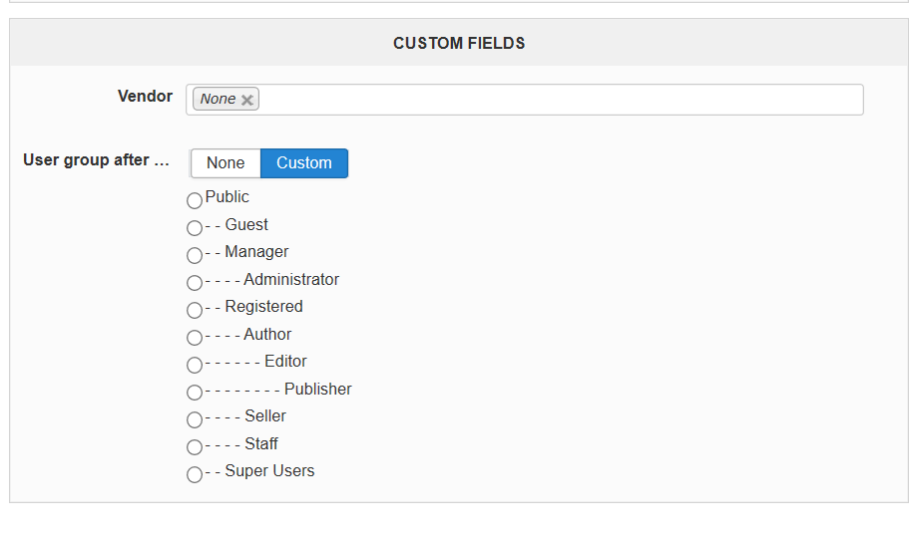Viewport: 910px width, 539px height.
Task: Choose the Seller radio button
Action: [x=195, y=419]
